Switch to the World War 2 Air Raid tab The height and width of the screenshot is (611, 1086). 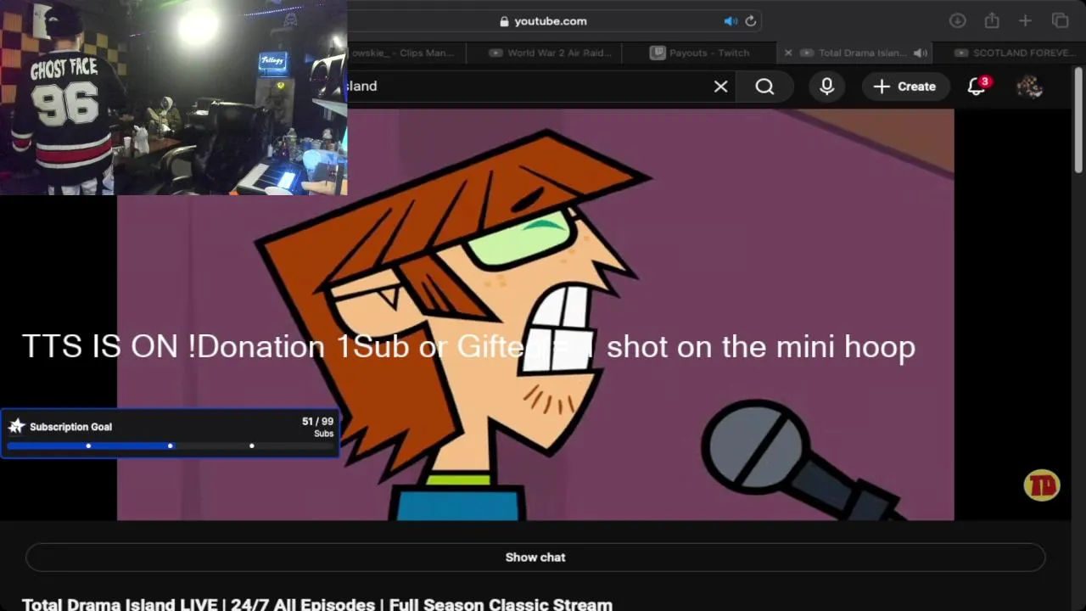click(549, 53)
